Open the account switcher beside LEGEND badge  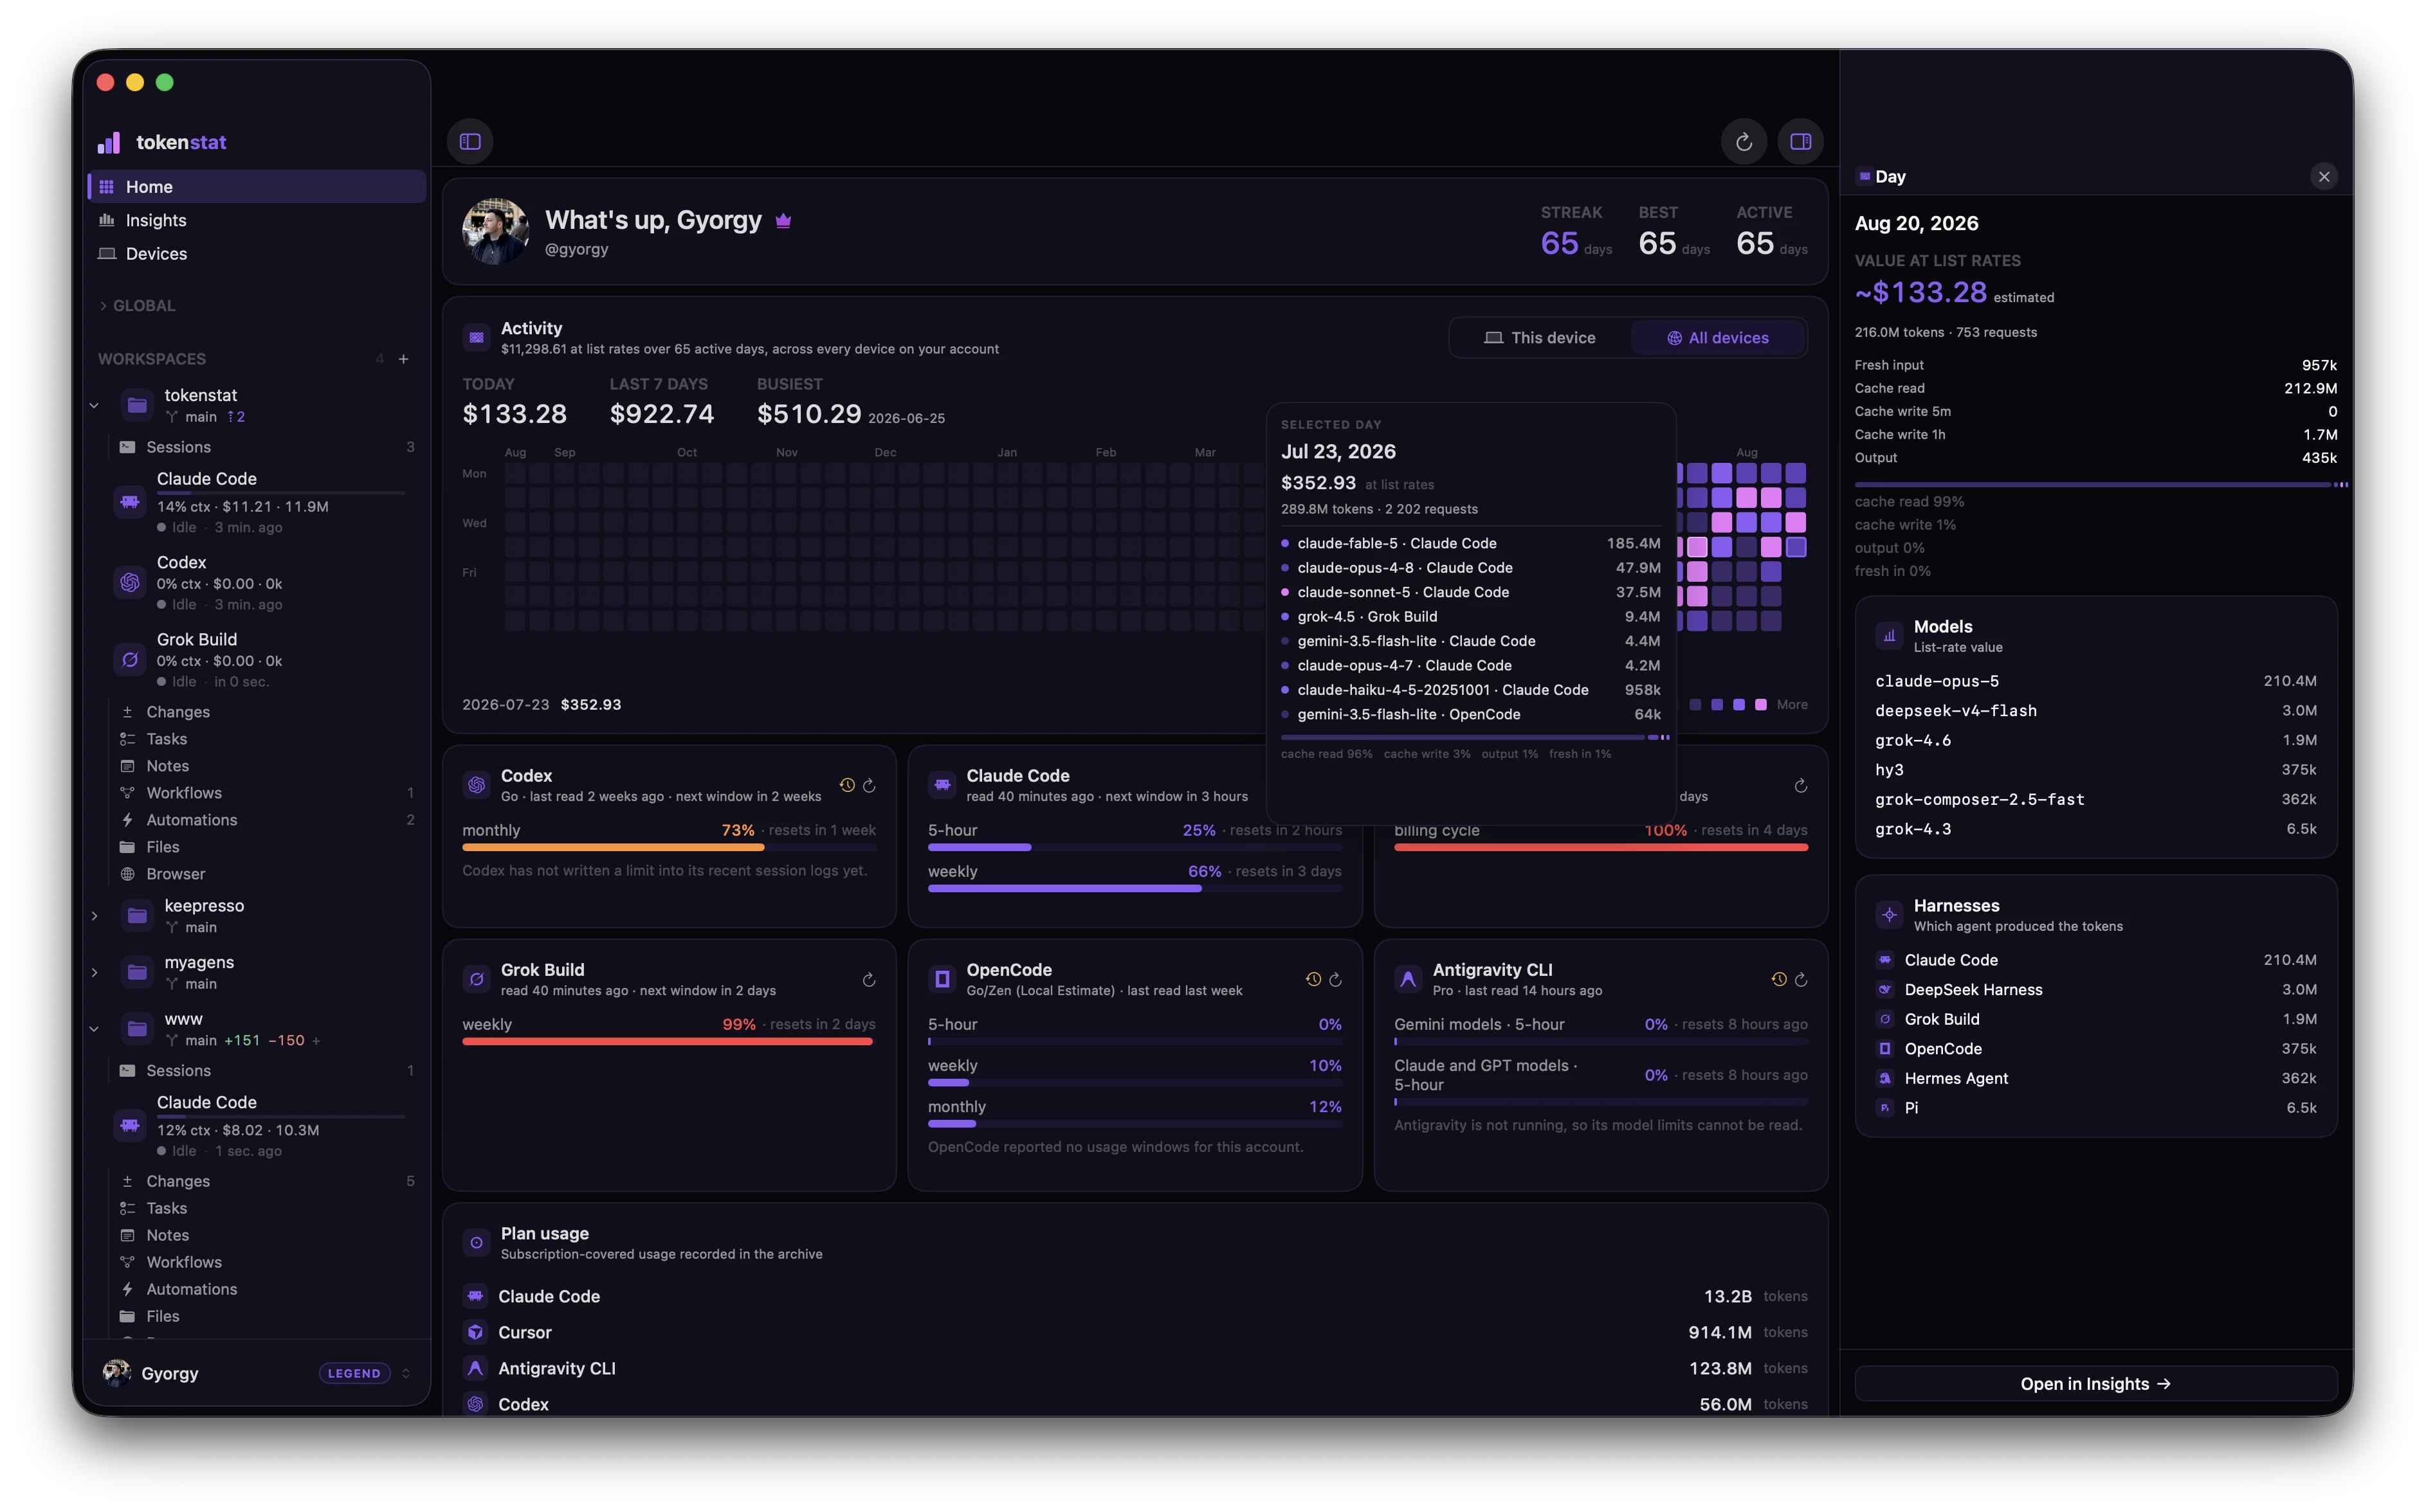[406, 1374]
